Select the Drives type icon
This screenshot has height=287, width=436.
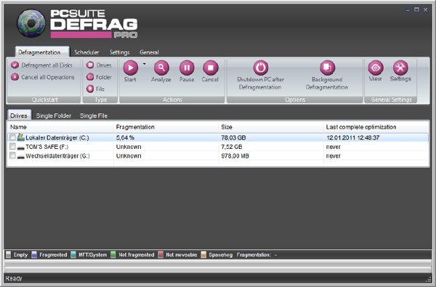[x=90, y=65]
